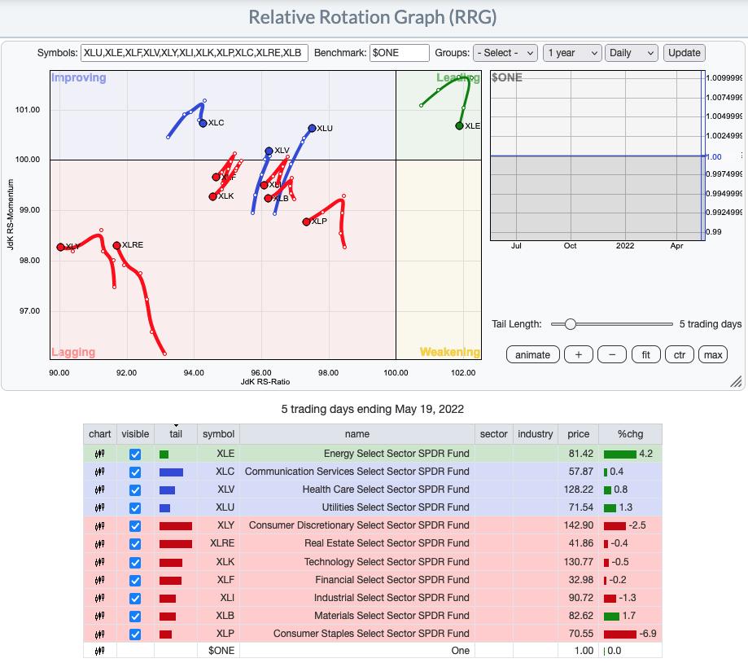This screenshot has height=663, width=748.
Task: Sort table by name column header
Action: [x=357, y=434]
